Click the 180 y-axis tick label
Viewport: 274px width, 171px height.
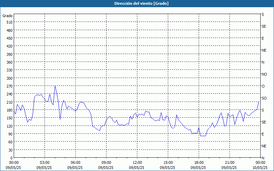9,110
